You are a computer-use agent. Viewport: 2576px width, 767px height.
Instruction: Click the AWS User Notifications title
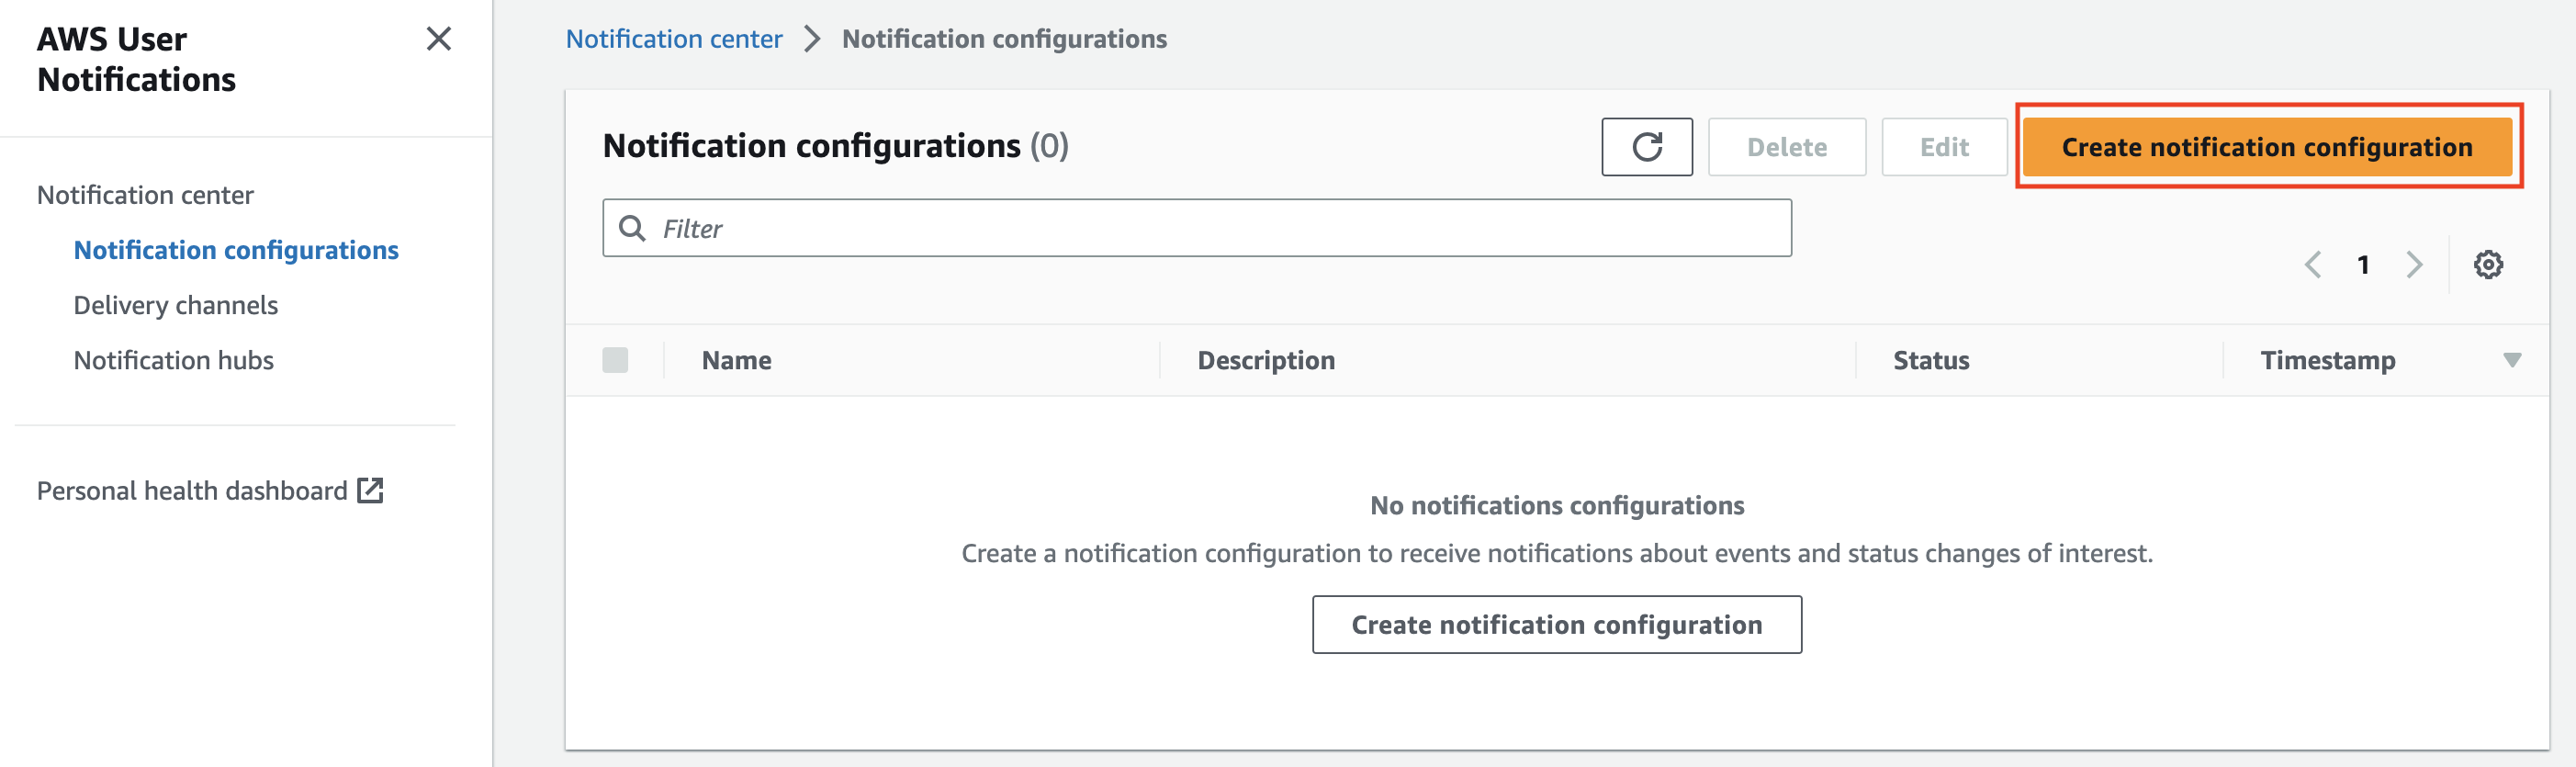point(136,59)
